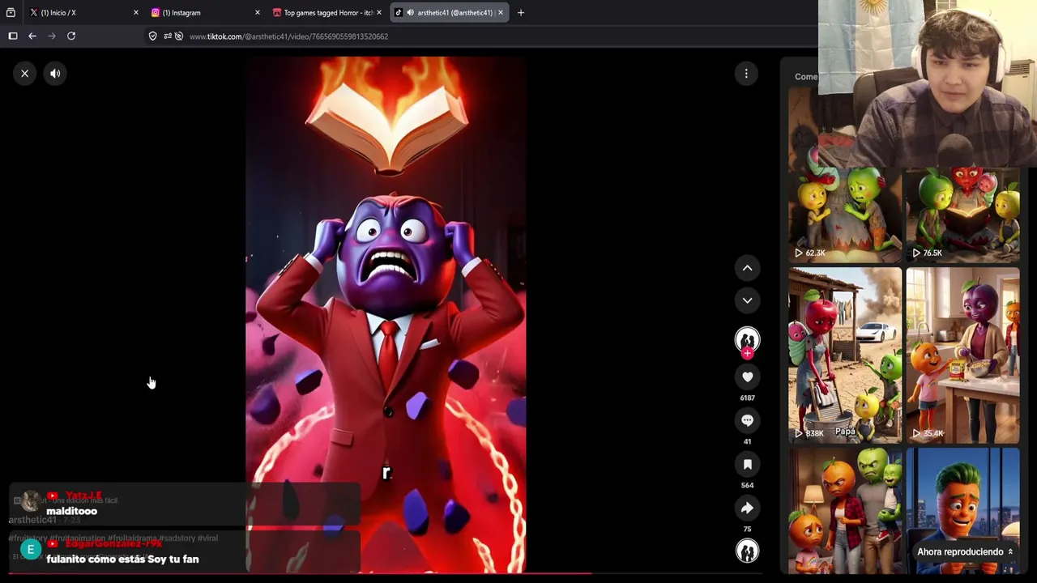The width and height of the screenshot is (1037, 583).
Task: Go forward one page in the browser
Action: pyautogui.click(x=52, y=36)
